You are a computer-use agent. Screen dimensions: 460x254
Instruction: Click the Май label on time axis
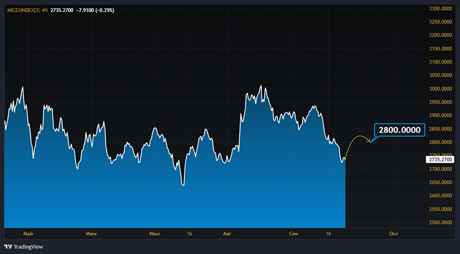tap(28, 233)
